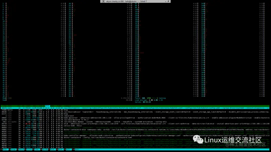Select kubelet thread row PID 40578
This screenshot has height=152, width=271.
coord(135,147)
